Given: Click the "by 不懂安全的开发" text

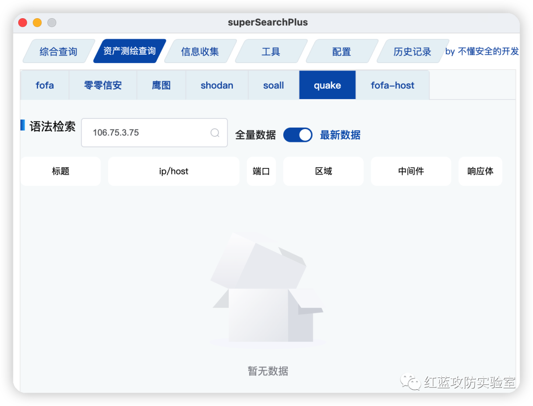Looking at the screenshot, I should pos(482,51).
